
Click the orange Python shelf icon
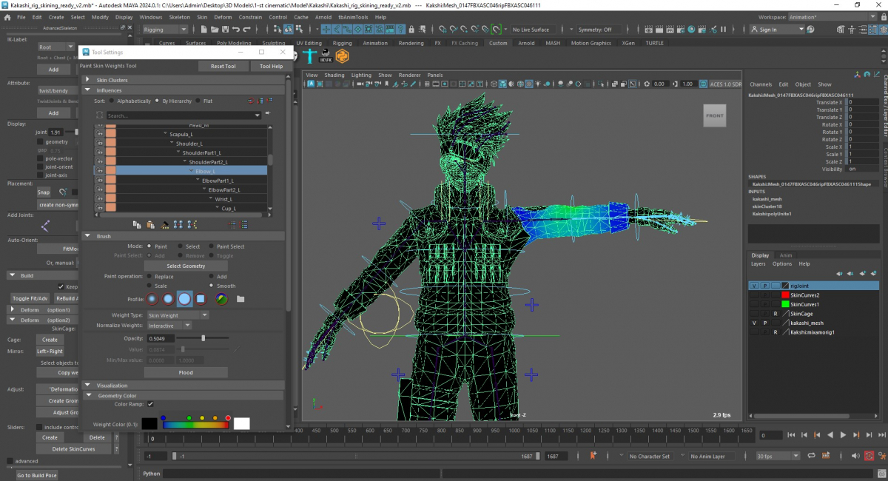(343, 57)
